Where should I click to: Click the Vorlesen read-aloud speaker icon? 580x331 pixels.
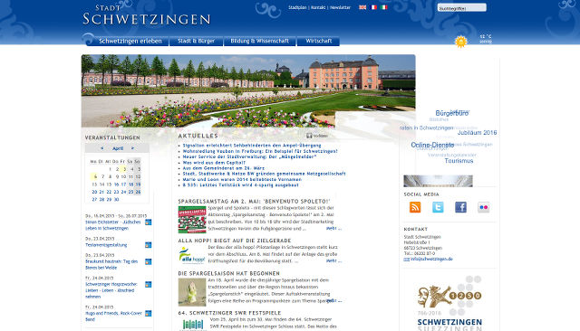pos(309,136)
